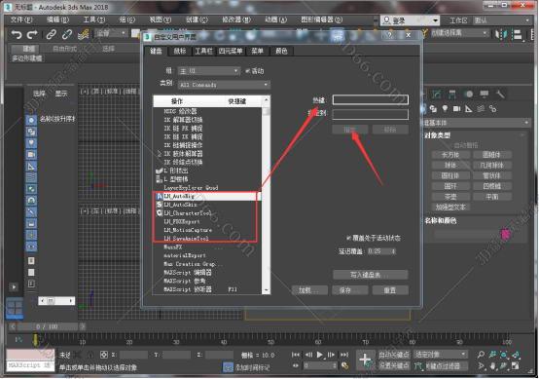Click the time slider at 0 / 100

tap(48, 326)
